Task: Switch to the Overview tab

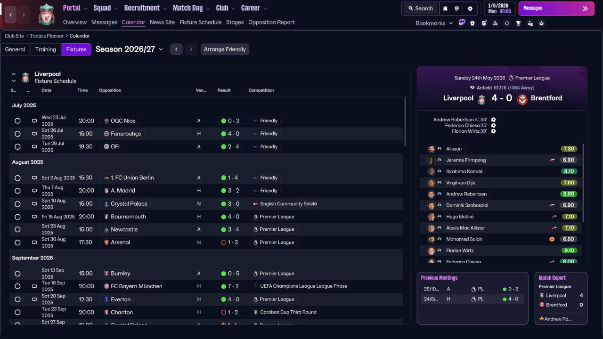Action: 75,22
